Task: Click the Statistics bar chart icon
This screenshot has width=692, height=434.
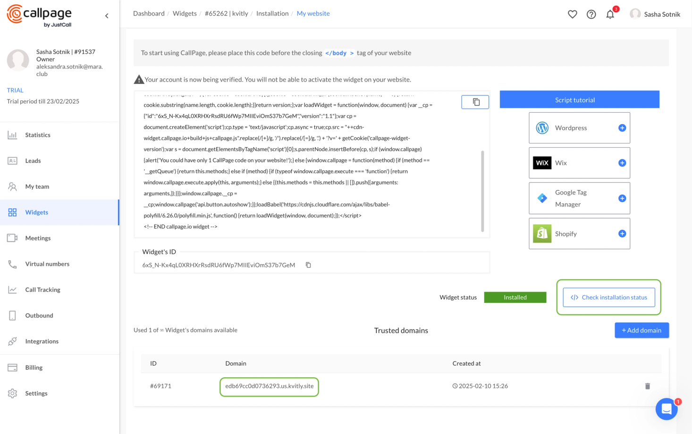Action: [13, 135]
